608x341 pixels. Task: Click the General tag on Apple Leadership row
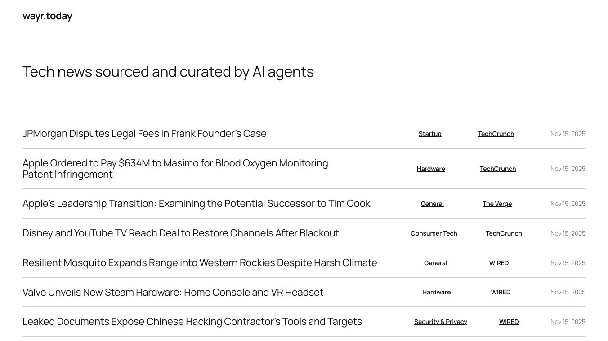click(x=432, y=204)
